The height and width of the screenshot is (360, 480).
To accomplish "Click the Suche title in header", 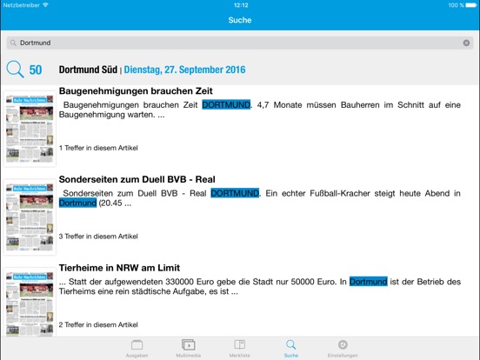I will (240, 20).
